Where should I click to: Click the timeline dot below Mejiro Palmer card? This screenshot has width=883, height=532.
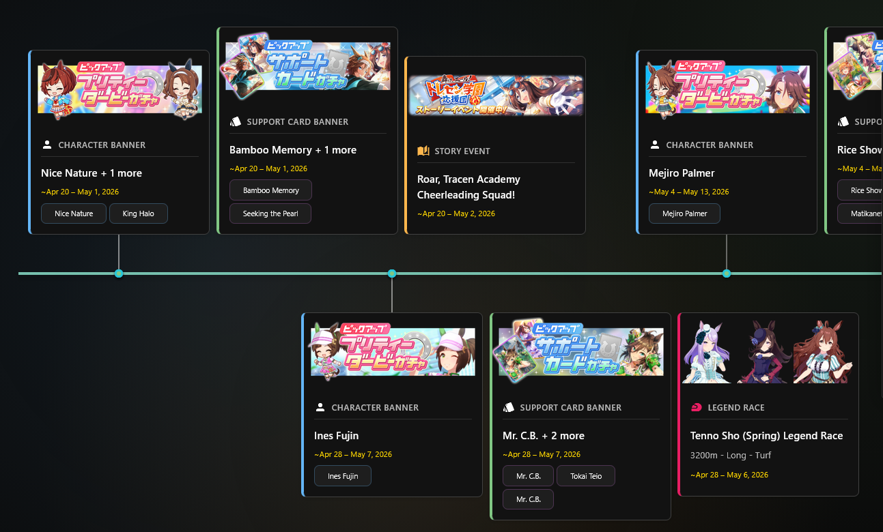pyautogui.click(x=727, y=274)
